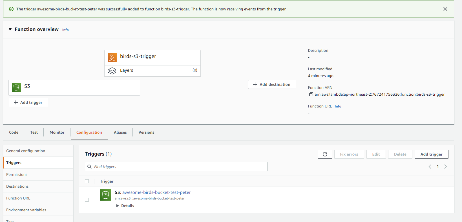Click the Edit trigger button
Screen dimensions: 462x222
click(376, 154)
